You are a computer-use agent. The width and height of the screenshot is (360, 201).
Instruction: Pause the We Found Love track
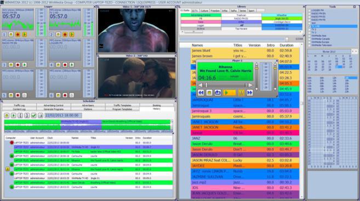[241, 93]
